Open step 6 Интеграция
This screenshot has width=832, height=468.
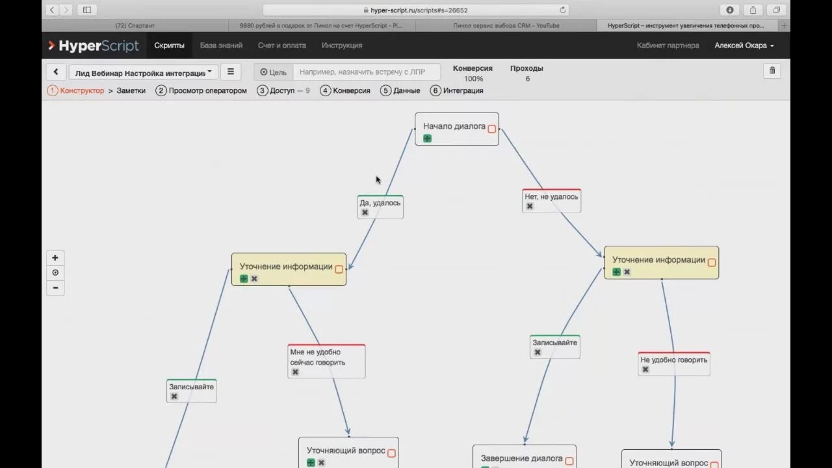pyautogui.click(x=457, y=90)
